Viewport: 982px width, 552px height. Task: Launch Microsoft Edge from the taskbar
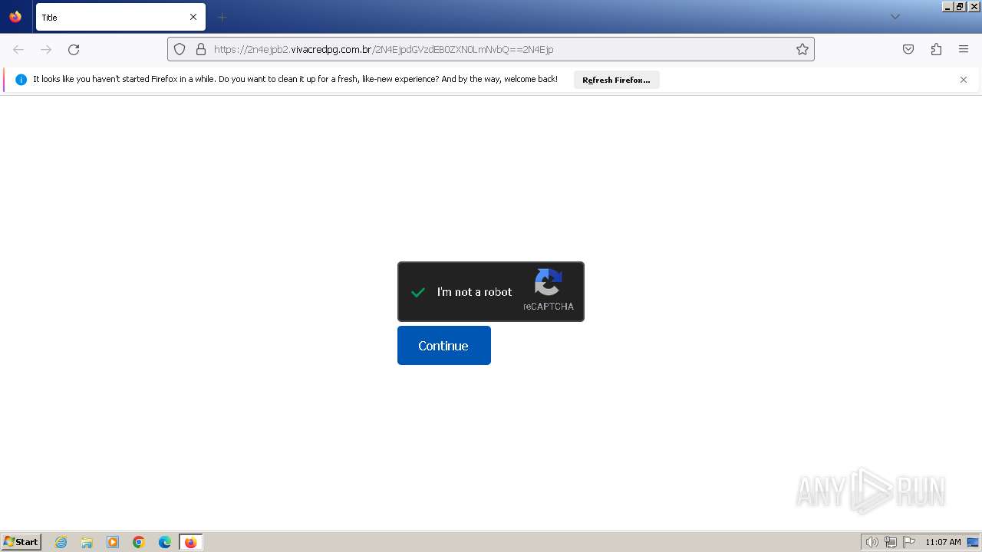click(x=165, y=542)
